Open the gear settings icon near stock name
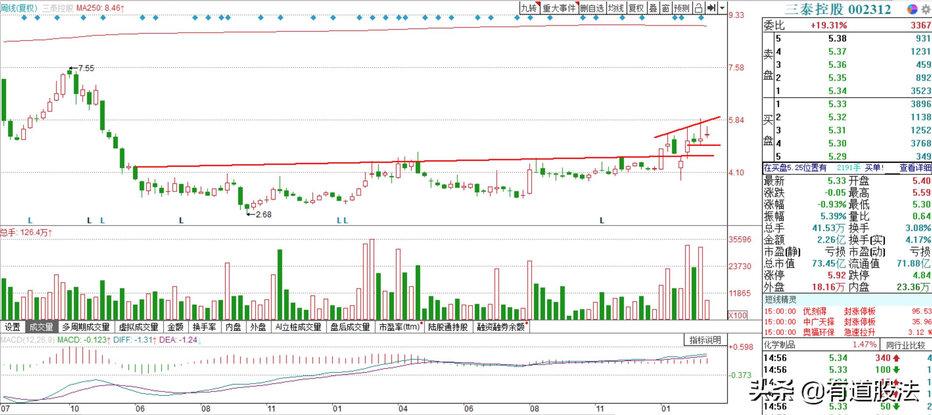The image size is (932, 415). pyautogui.click(x=925, y=9)
